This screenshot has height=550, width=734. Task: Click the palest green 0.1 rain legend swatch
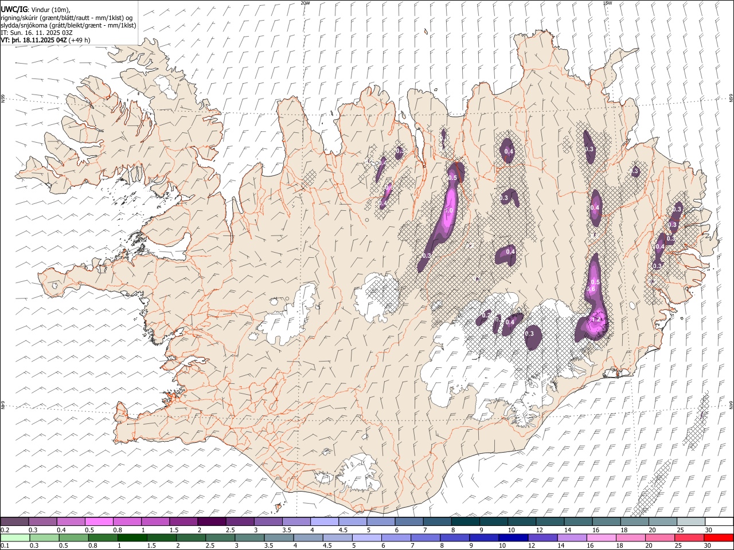15,537
